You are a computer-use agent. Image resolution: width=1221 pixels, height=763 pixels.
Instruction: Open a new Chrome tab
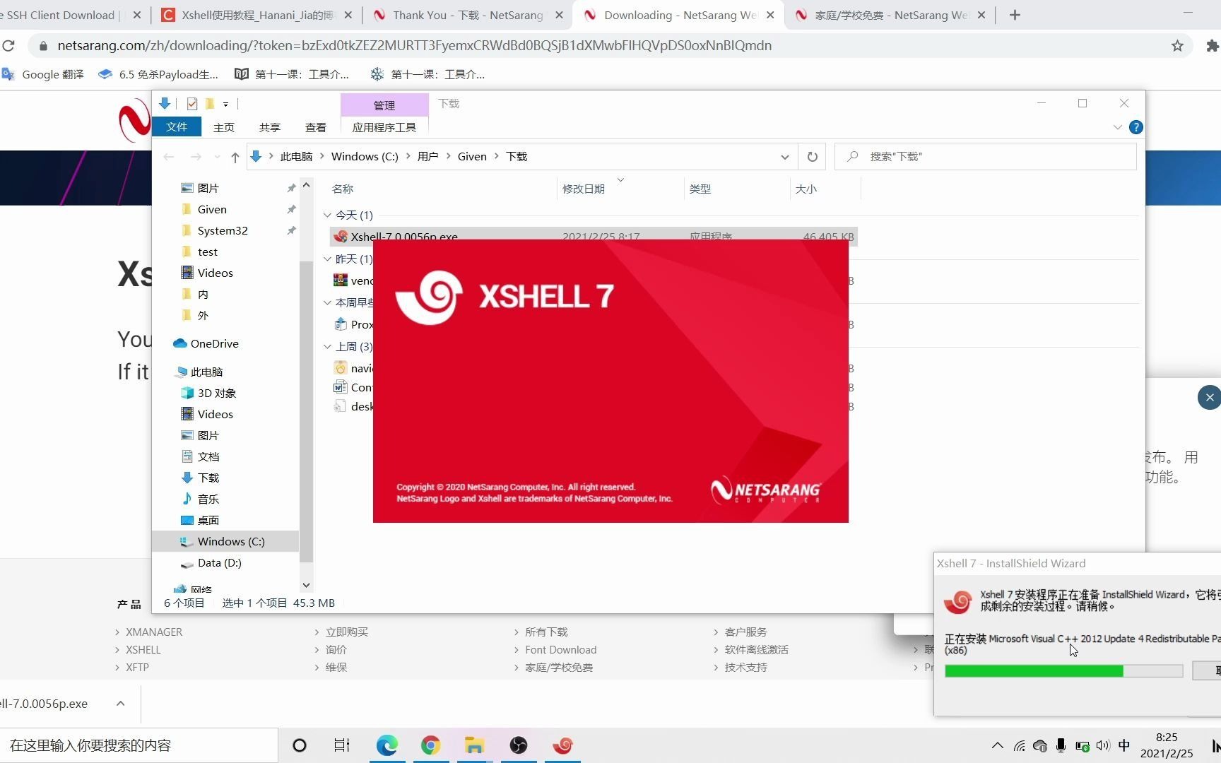1015,15
